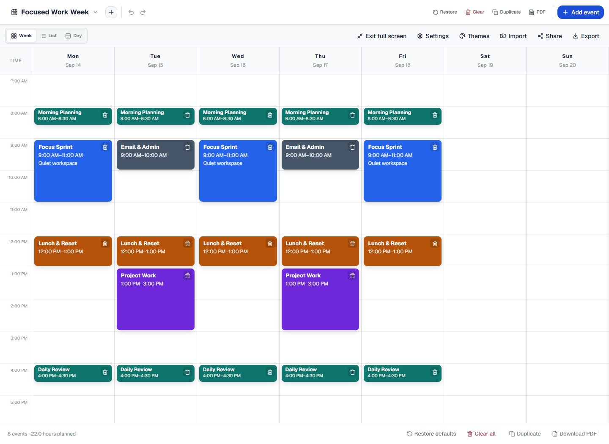The image size is (609, 444).
Task: Exit full screen mode
Action: click(381, 36)
